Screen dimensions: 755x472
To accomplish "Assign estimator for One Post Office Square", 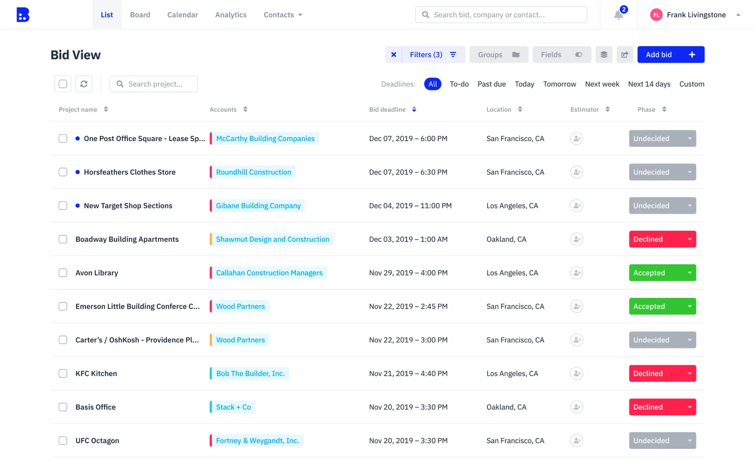I will [x=577, y=139].
